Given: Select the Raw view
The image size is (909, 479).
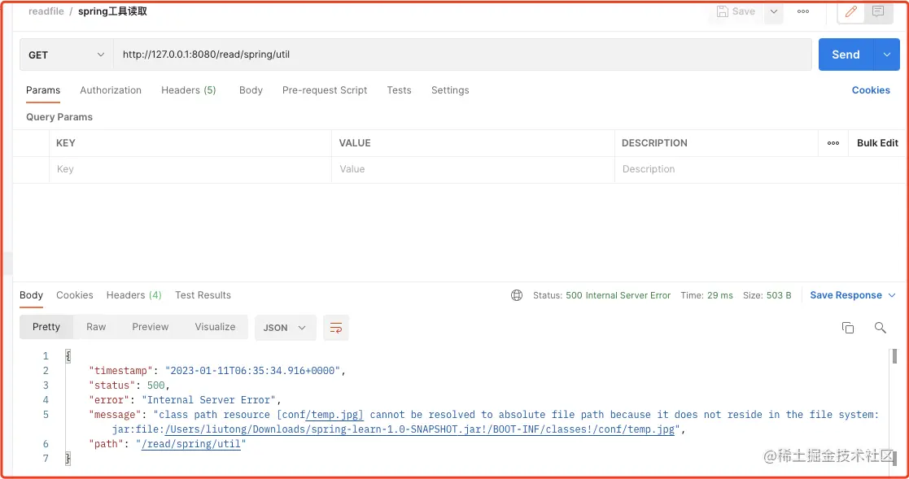Looking at the screenshot, I should (96, 327).
